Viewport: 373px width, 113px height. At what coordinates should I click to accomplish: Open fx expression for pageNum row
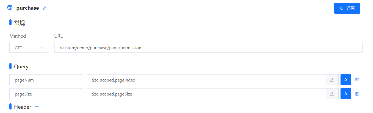pyautogui.click(x=346, y=80)
